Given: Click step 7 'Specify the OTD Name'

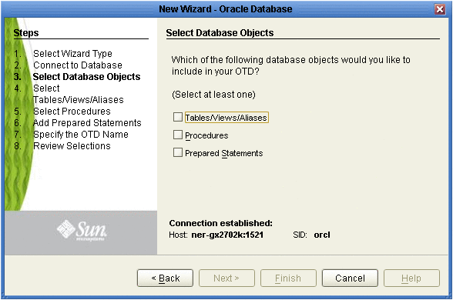Looking at the screenshot, I should pos(81,135).
